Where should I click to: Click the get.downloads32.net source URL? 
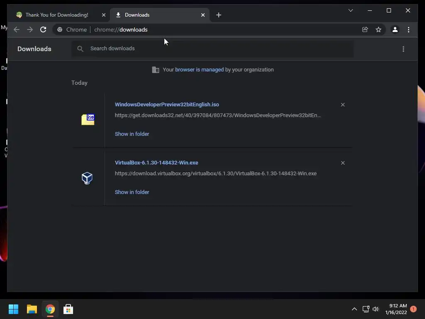217,115
